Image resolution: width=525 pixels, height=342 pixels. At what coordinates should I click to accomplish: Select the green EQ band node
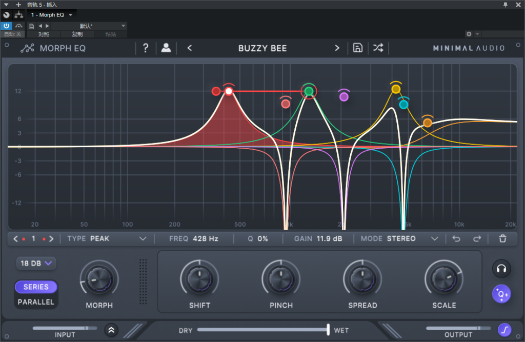point(309,91)
